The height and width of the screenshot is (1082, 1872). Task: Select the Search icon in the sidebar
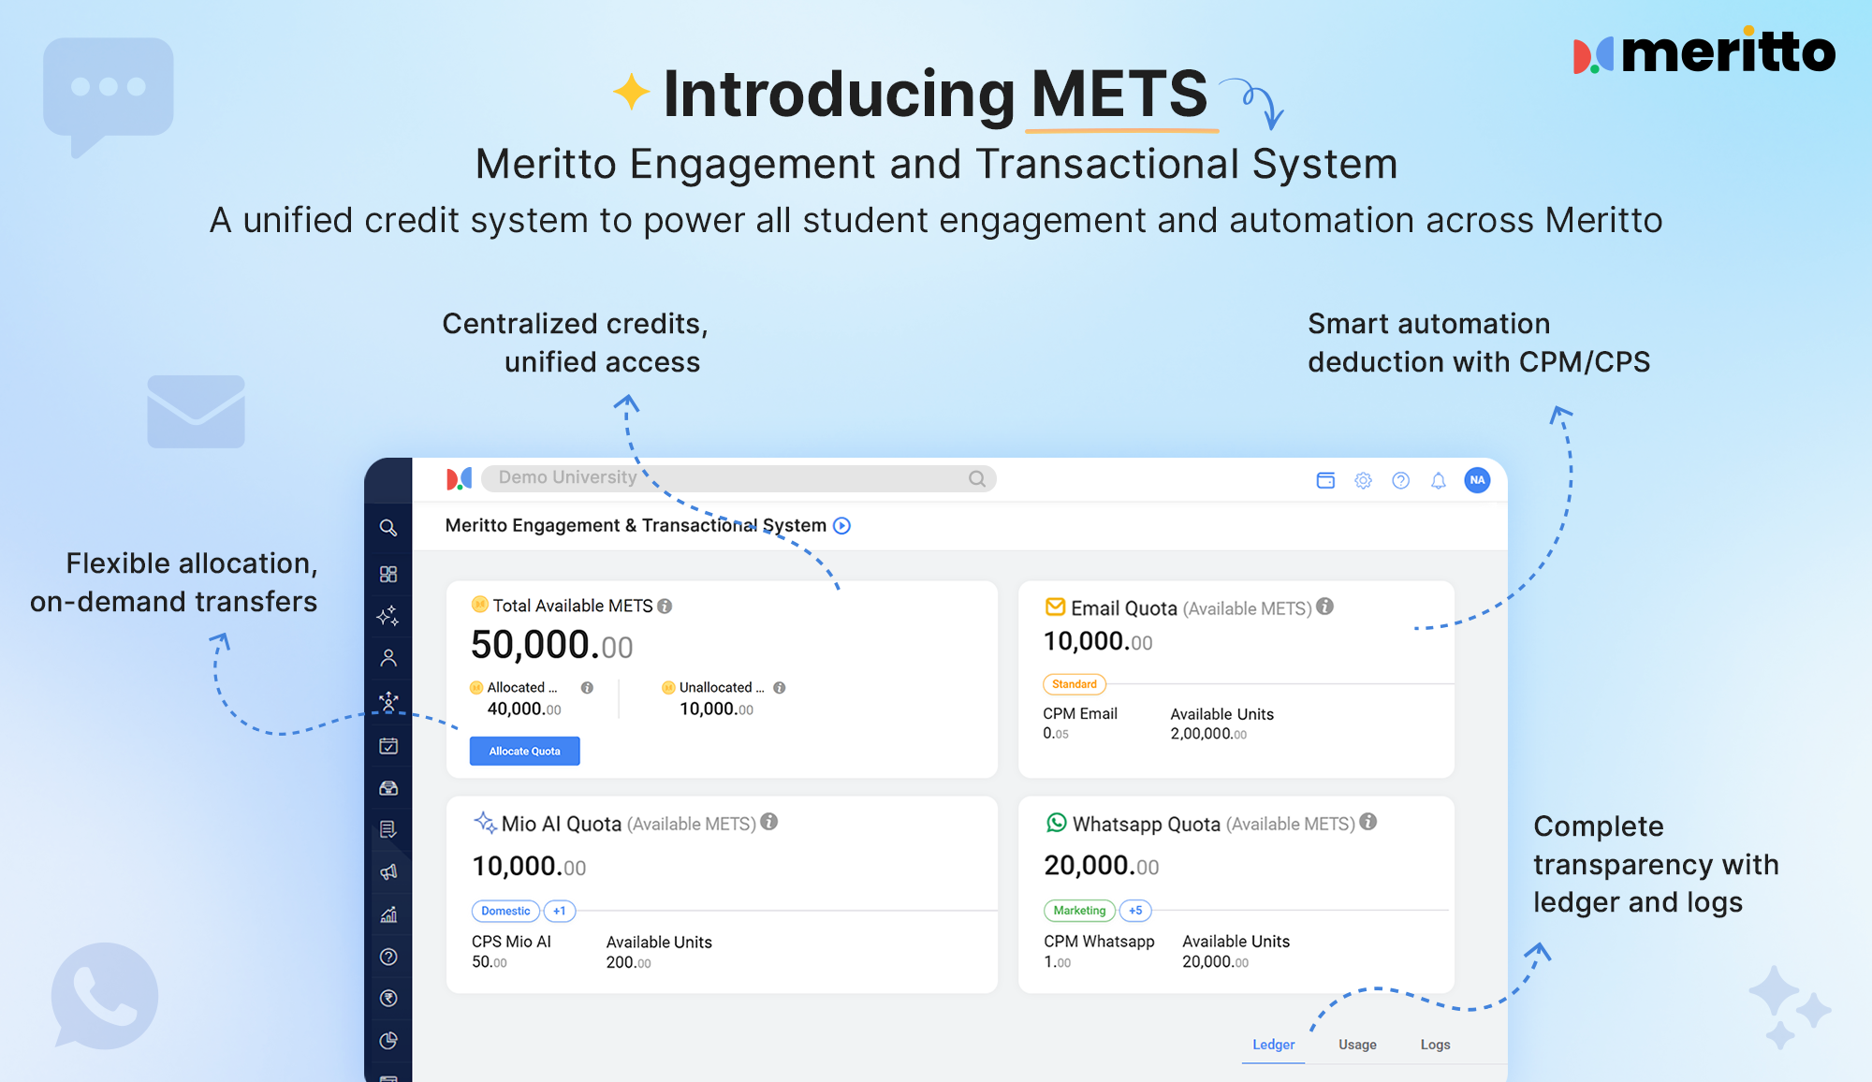(389, 529)
